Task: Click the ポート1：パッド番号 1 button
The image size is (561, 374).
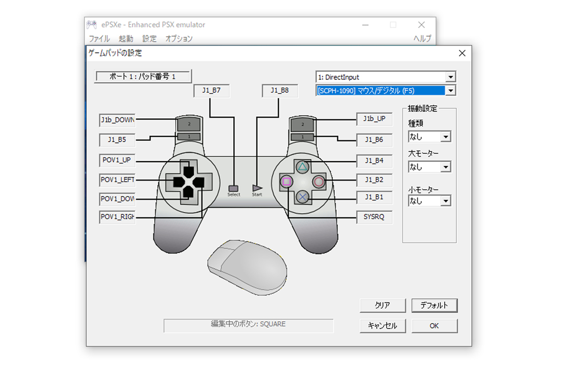Action: [143, 76]
